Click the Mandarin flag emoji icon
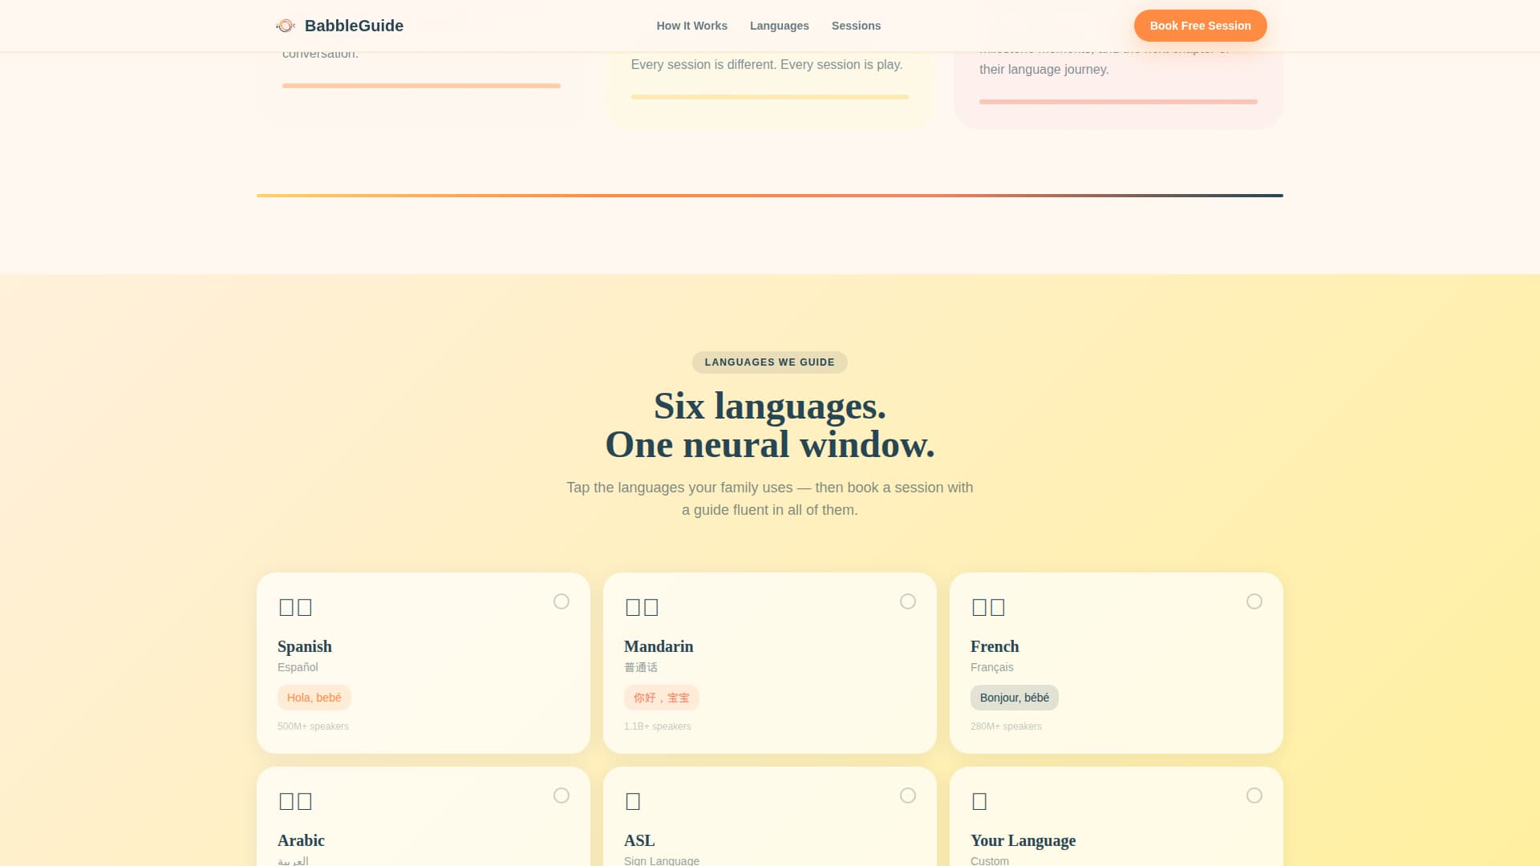1540x866 pixels. (642, 607)
